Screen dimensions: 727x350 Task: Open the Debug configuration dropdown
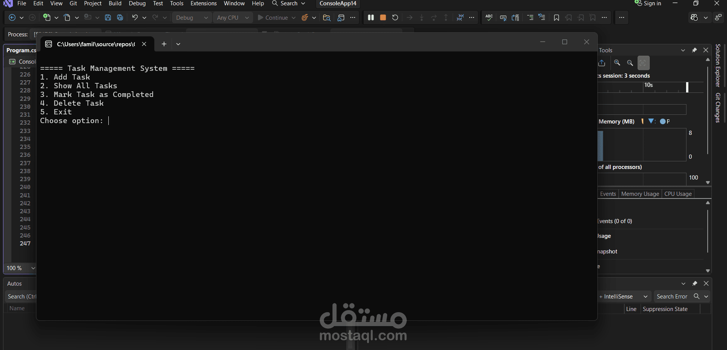(206, 17)
